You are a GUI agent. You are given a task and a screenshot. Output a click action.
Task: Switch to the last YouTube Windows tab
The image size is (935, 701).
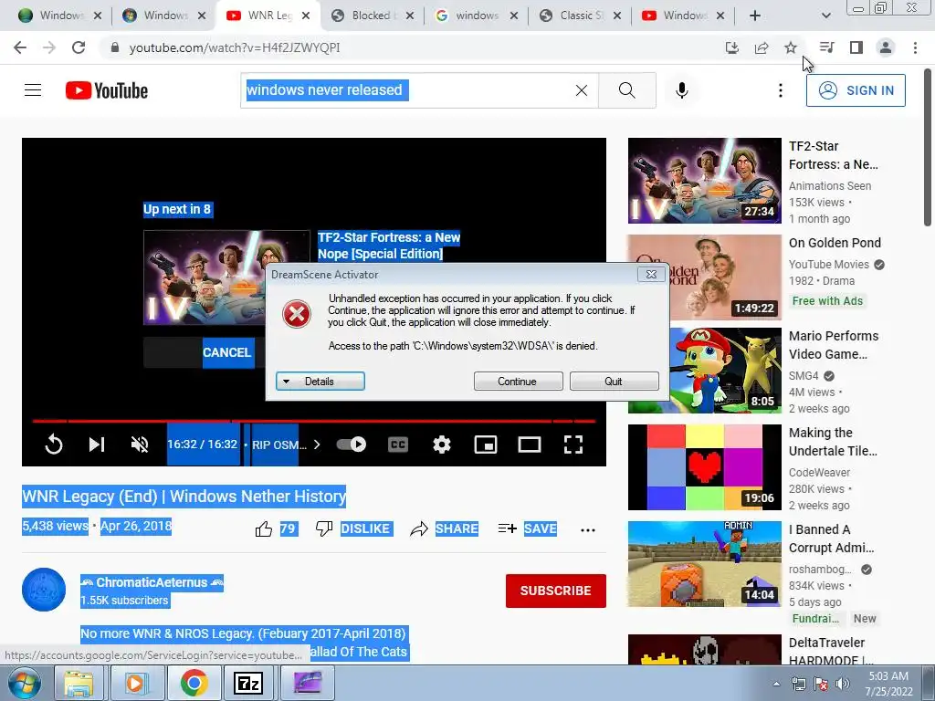pos(684,16)
